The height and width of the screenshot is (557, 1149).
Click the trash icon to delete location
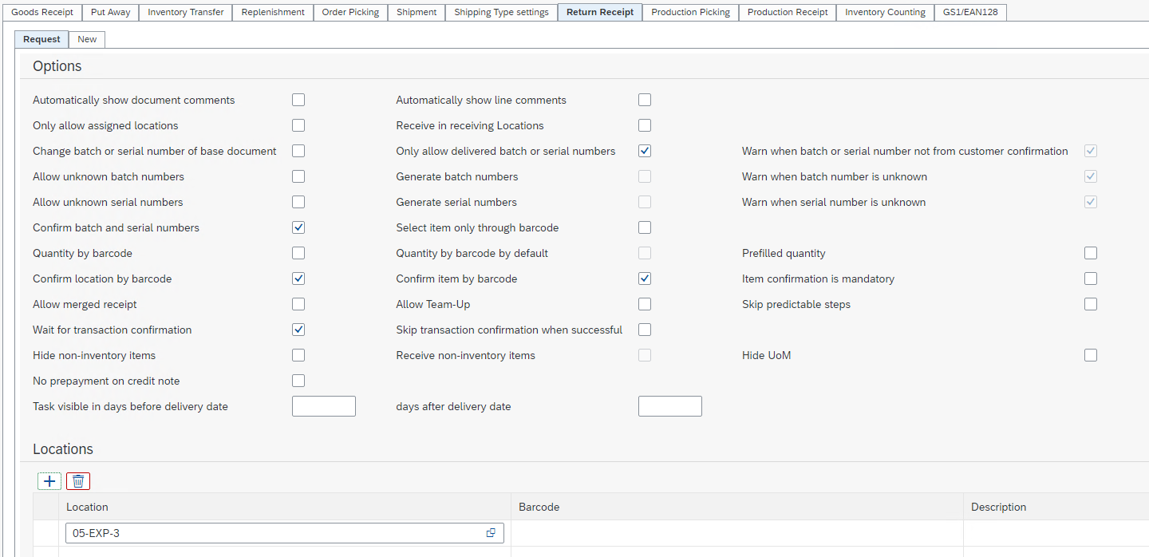click(78, 481)
